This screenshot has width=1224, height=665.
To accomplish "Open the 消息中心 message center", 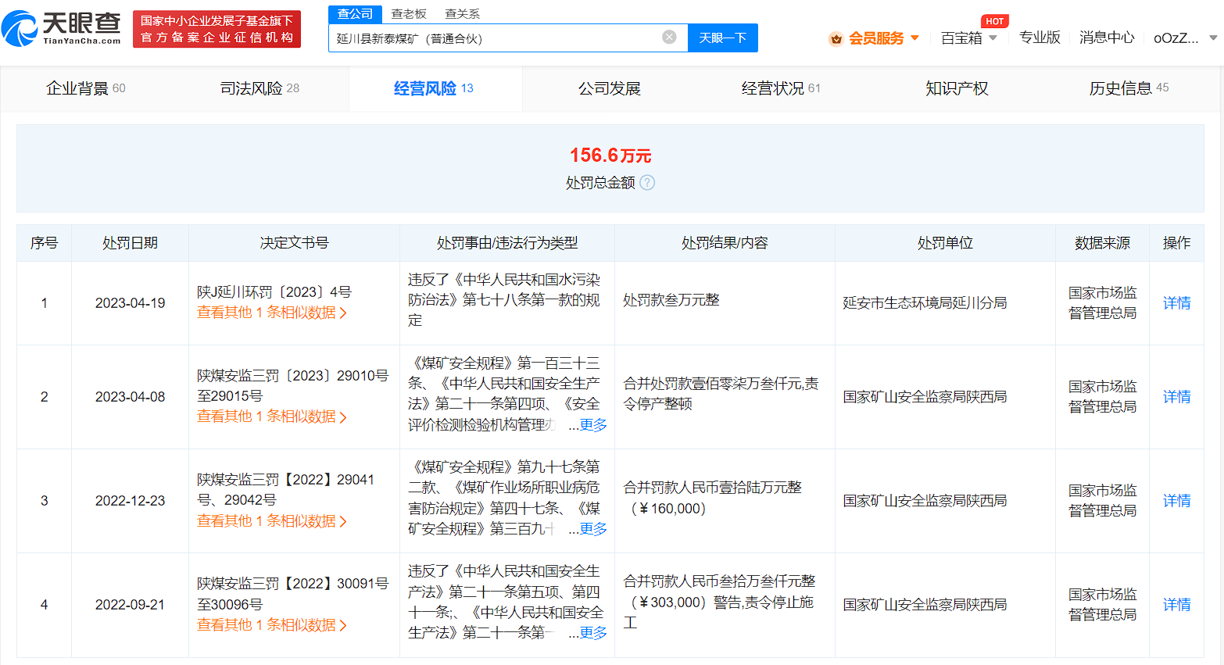I will tap(1107, 37).
